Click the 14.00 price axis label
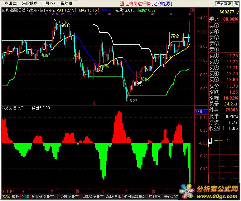The image size is (241, 201). tap(203, 18)
